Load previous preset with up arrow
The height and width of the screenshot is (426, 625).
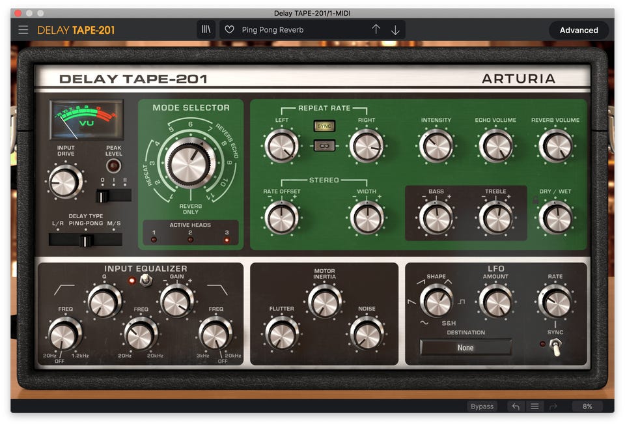(x=376, y=30)
